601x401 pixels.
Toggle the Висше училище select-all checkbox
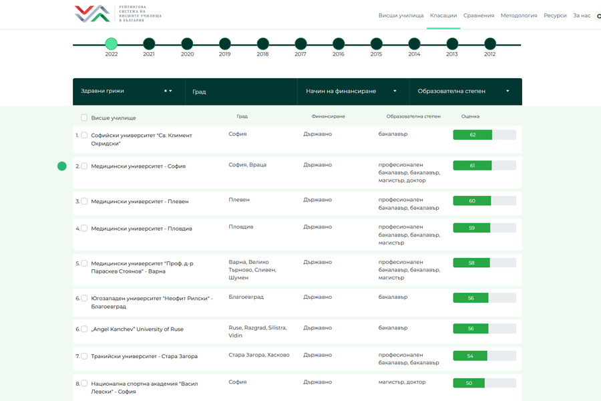pos(84,118)
